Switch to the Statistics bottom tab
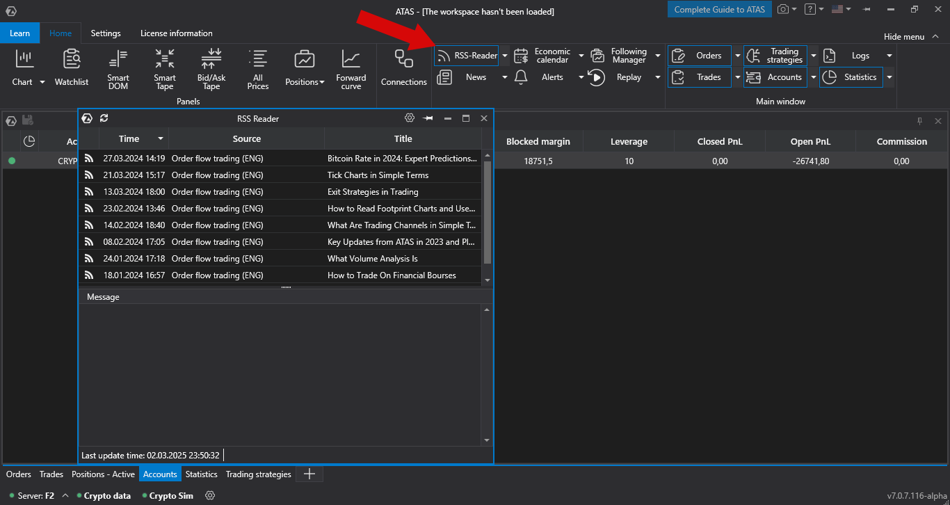This screenshot has width=950, height=505. 202,474
